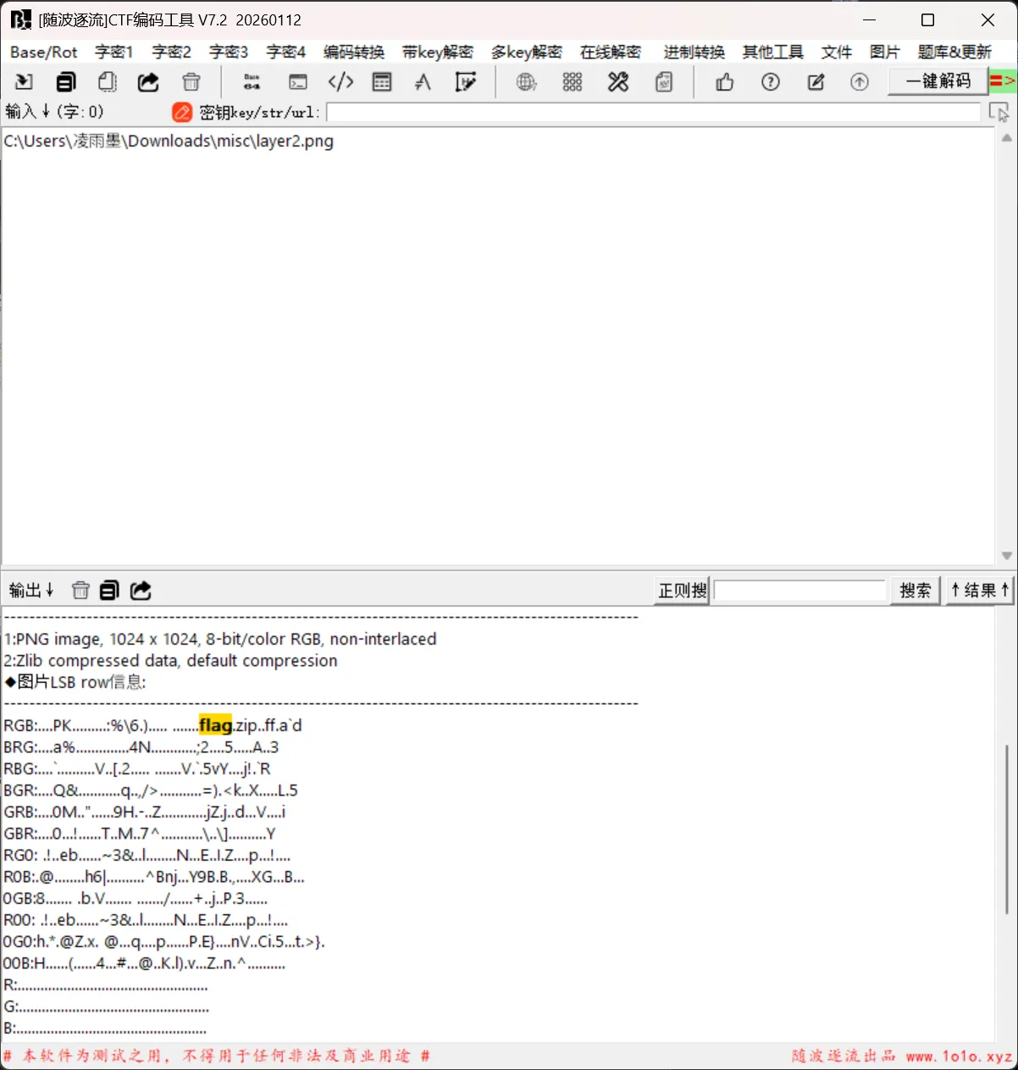The image size is (1018, 1070).
Task: Click the 一键解码 one-click decode button
Action: click(938, 81)
